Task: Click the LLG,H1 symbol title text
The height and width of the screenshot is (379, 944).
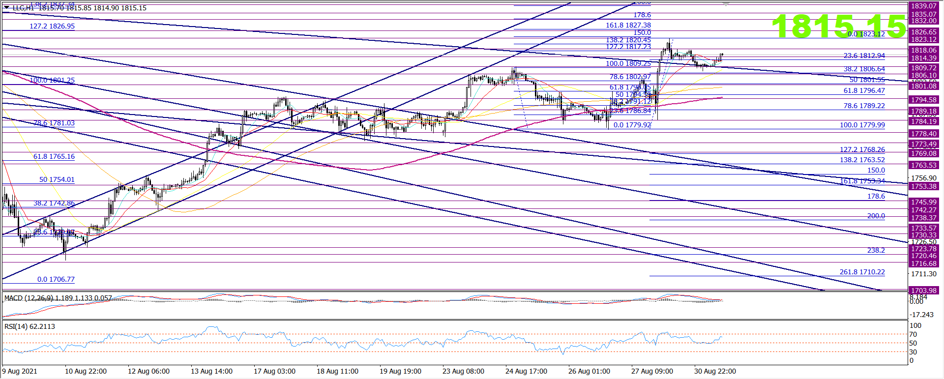Action: [23, 8]
